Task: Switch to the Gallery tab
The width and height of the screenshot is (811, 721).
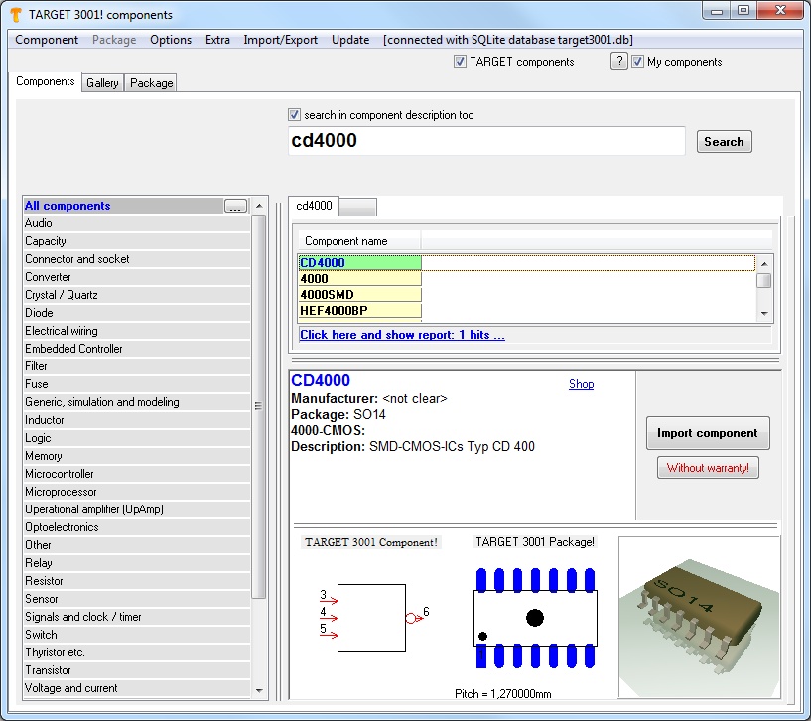Action: (102, 83)
